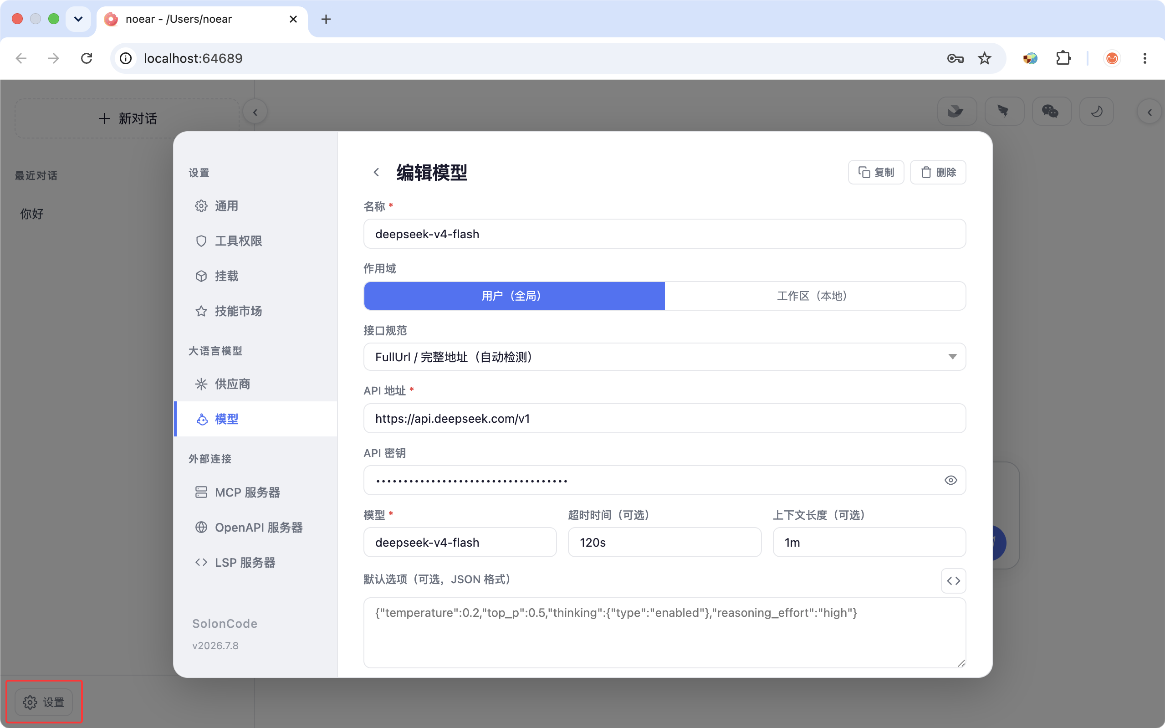The image size is (1165, 728).
Task: Open the OpenAPI 服务器 settings
Action: [x=255, y=527]
